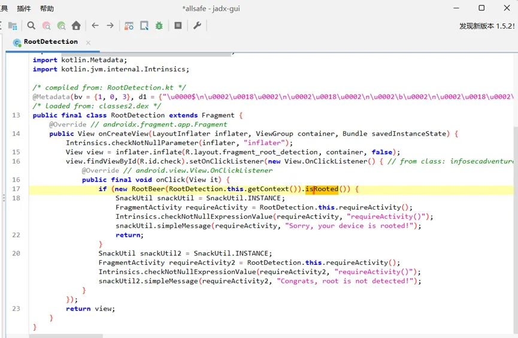Click requireActivity2 variable declaration

coord(202,262)
